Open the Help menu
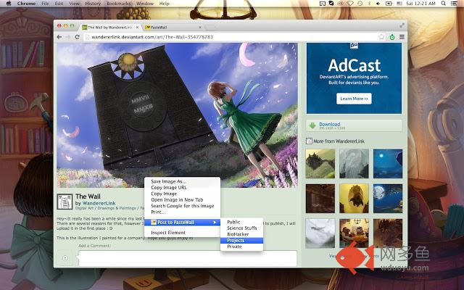The height and width of the screenshot is (290, 464). click(165, 4)
